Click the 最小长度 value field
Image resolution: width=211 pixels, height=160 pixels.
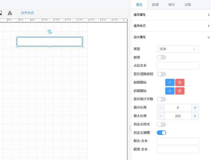pos(178,108)
